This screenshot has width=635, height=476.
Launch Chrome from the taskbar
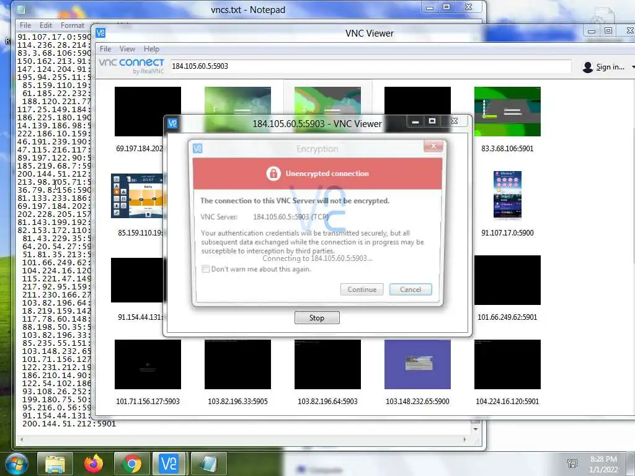click(132, 464)
